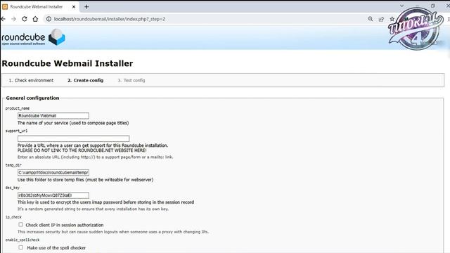Viewport: 450px width, 253px height.
Task: Focus the product_name input field
Action: click(x=53, y=115)
